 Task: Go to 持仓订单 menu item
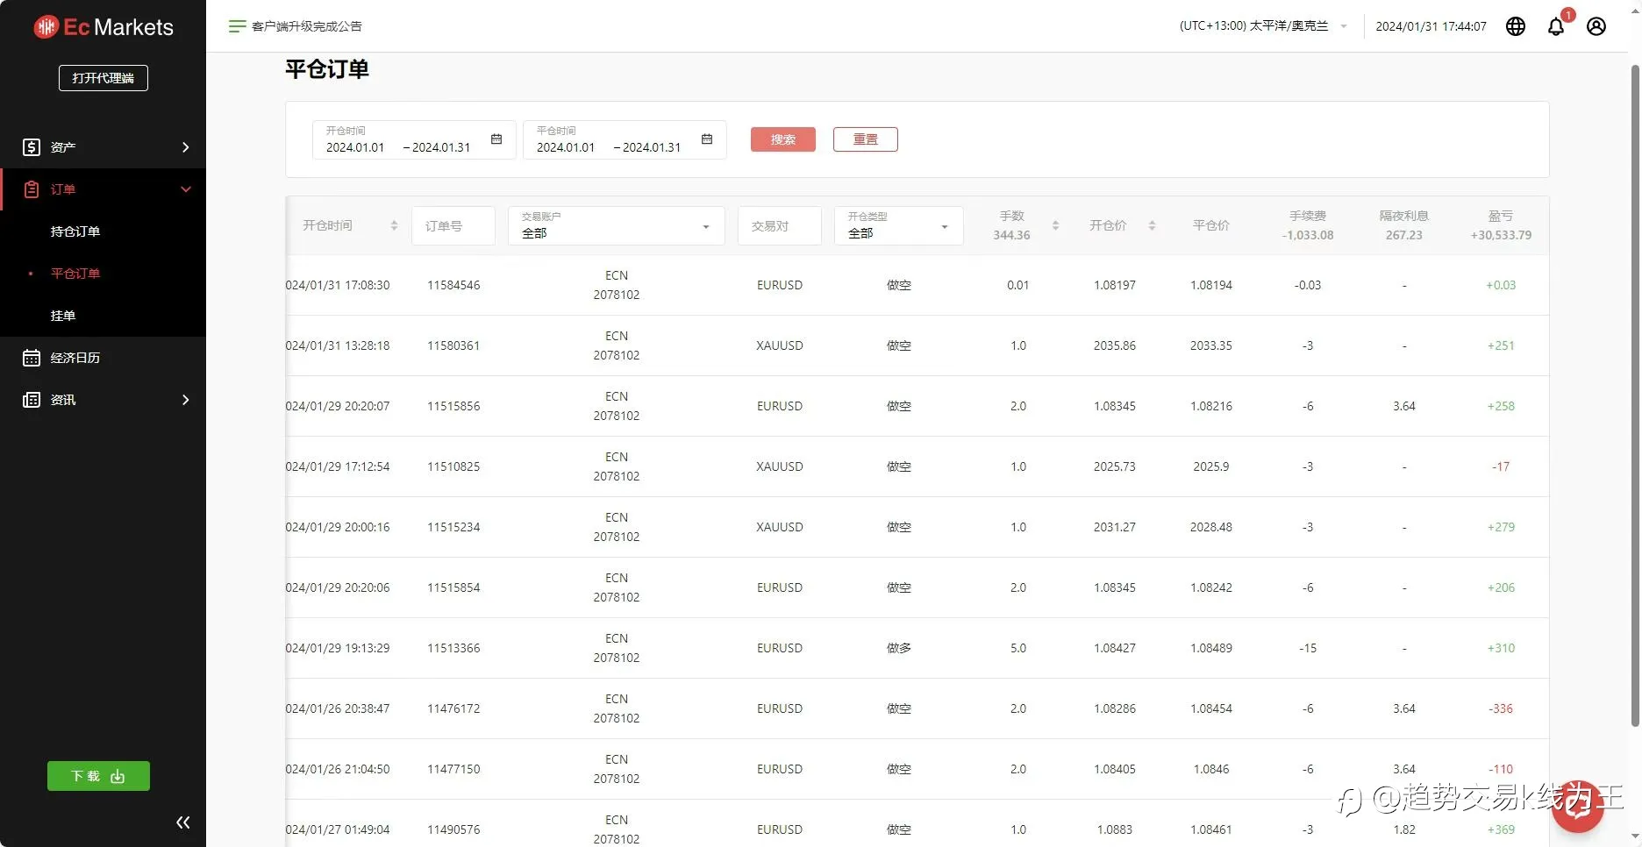coord(75,231)
